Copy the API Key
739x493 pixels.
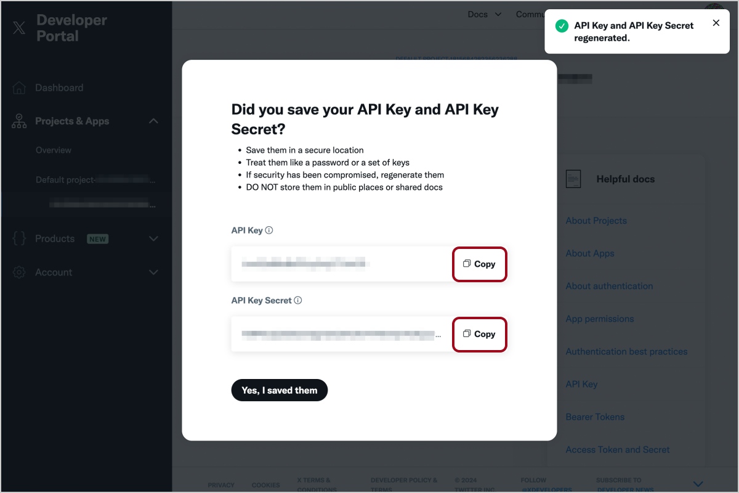pos(480,264)
